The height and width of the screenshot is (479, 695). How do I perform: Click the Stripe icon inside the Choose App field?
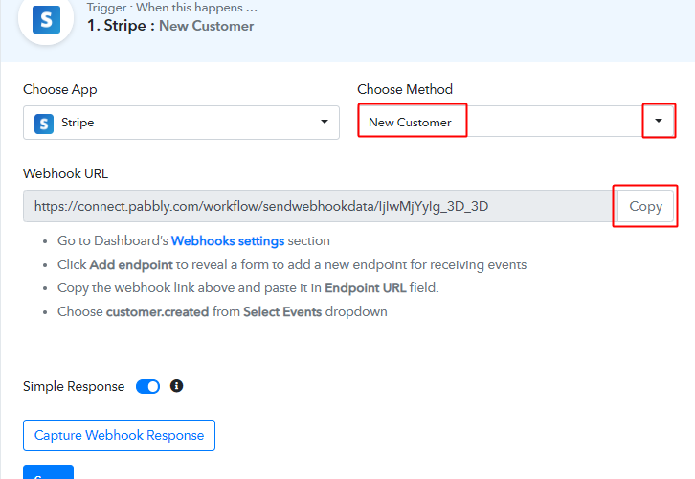click(44, 124)
